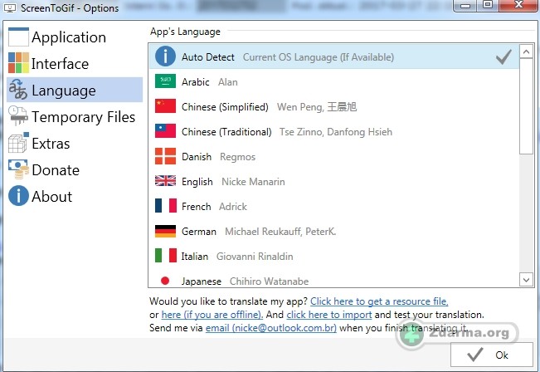Choose French language text
The width and height of the screenshot is (540, 372).
196,207
